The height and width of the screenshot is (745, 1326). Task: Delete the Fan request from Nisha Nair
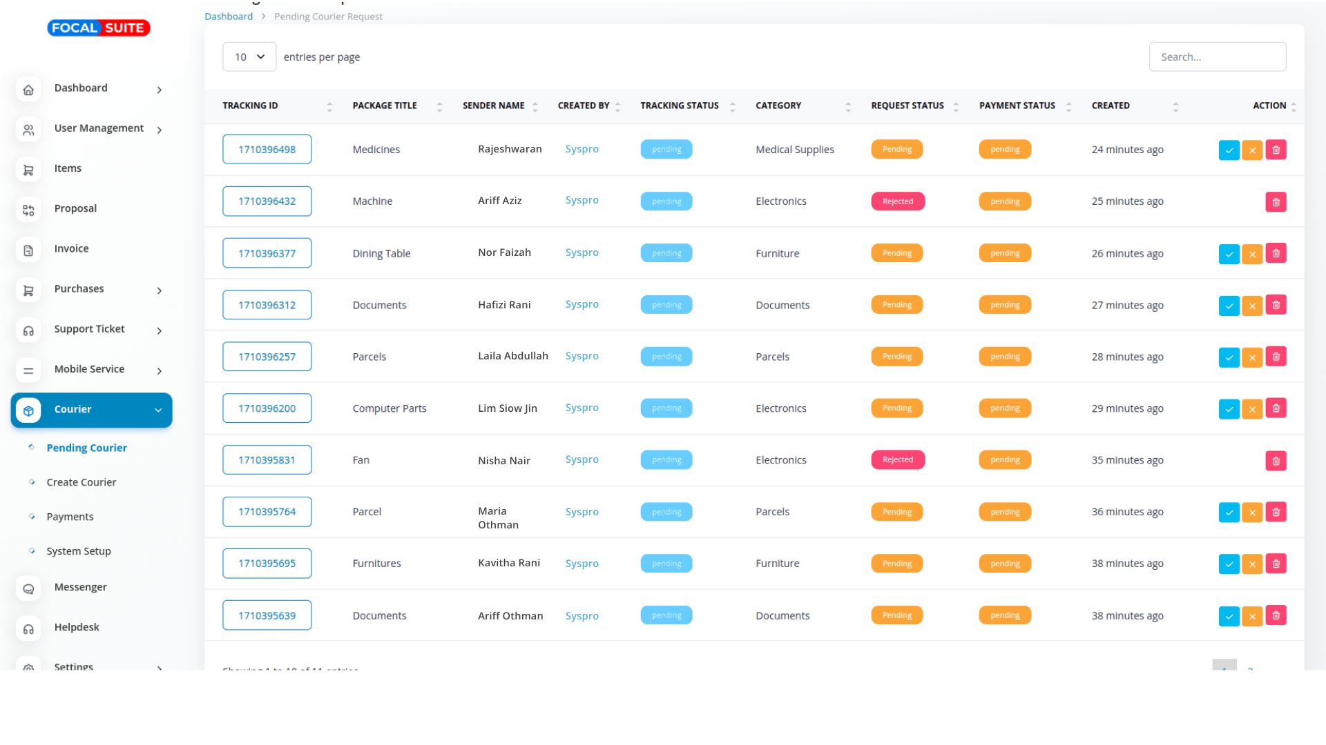(x=1275, y=461)
